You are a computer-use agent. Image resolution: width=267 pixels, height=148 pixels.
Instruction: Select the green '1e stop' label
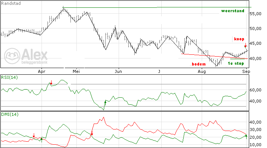pyautogui.click(x=236, y=63)
